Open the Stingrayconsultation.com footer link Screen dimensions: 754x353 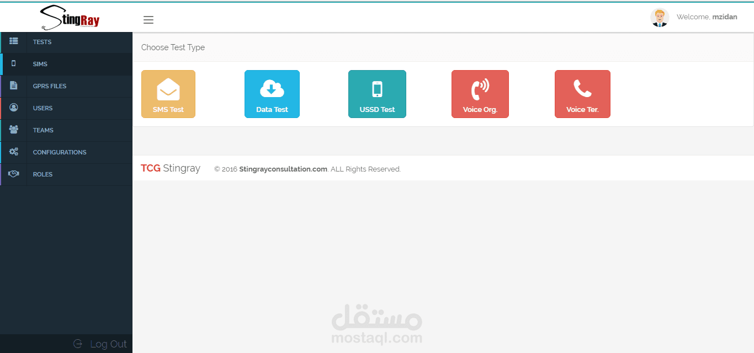(x=283, y=169)
